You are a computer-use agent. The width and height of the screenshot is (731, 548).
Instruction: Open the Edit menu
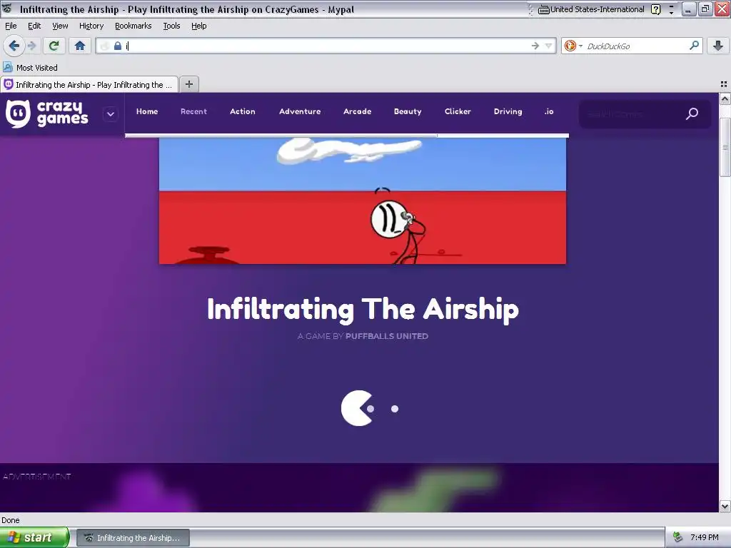click(34, 26)
